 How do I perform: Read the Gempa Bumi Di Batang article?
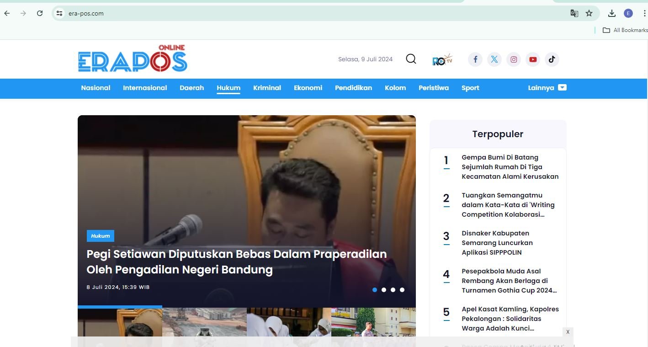(510, 167)
